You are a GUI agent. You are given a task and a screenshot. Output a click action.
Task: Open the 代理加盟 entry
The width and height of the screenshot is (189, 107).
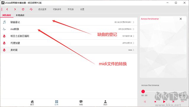(69, 43)
